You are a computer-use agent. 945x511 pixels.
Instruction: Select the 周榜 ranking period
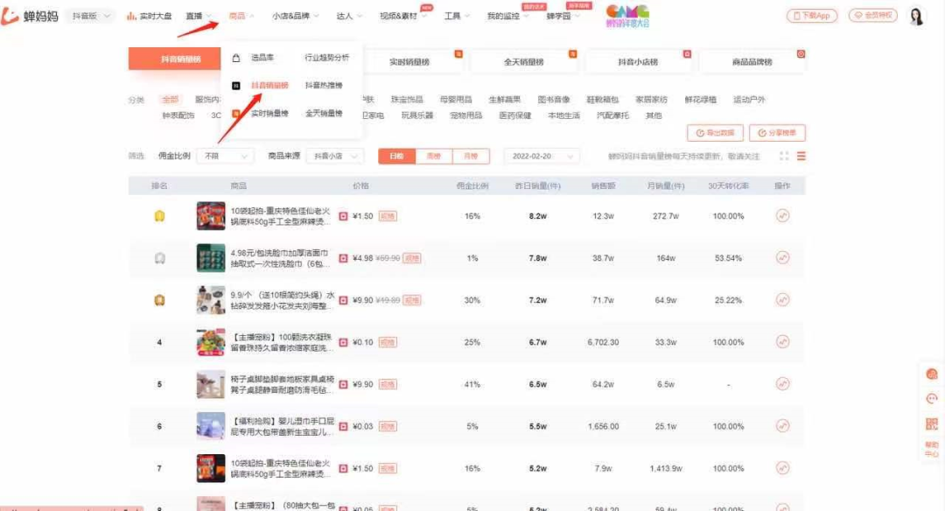click(x=433, y=156)
